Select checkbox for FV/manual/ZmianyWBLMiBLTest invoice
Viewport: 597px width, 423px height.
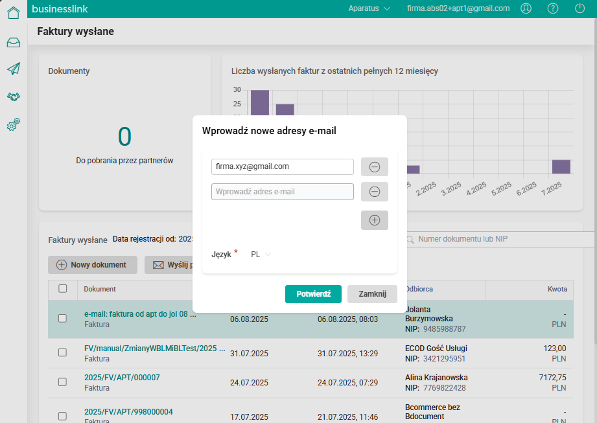click(x=63, y=352)
